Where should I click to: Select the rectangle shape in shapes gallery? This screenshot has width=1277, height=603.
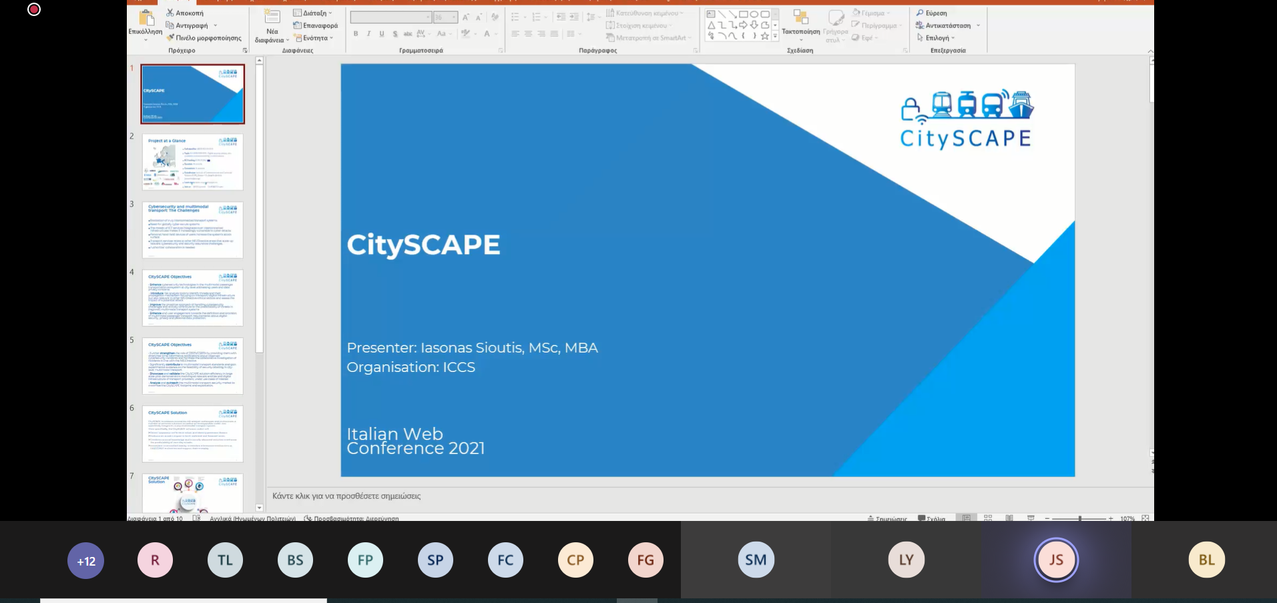(x=743, y=14)
